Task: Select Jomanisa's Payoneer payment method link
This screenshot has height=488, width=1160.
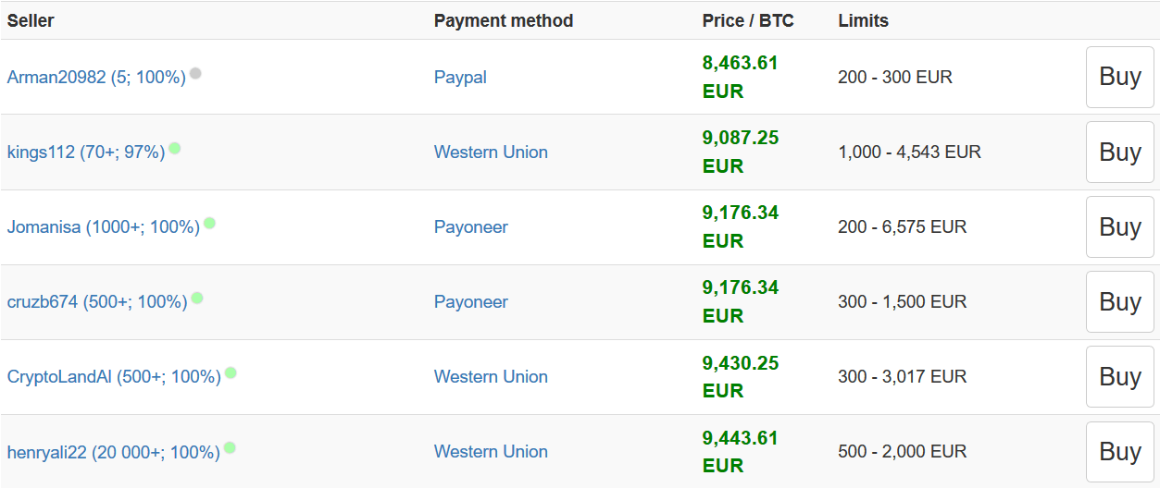Action: tap(471, 227)
